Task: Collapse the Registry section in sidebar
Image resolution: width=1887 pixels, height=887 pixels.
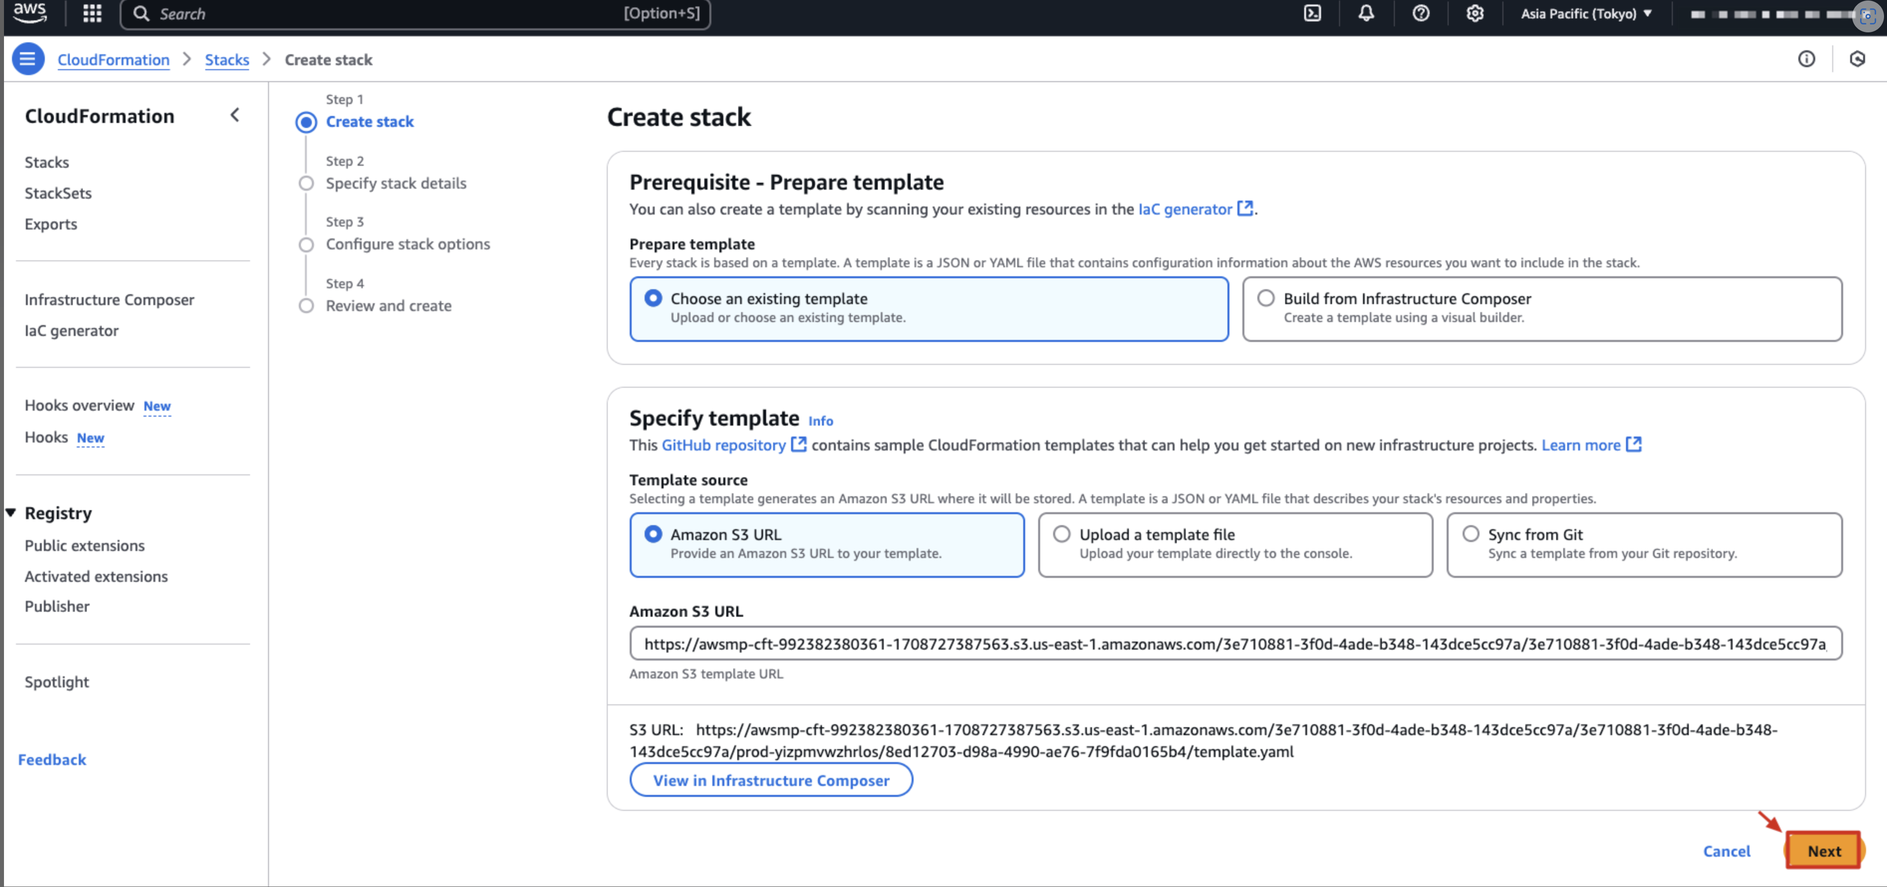Action: (11, 513)
